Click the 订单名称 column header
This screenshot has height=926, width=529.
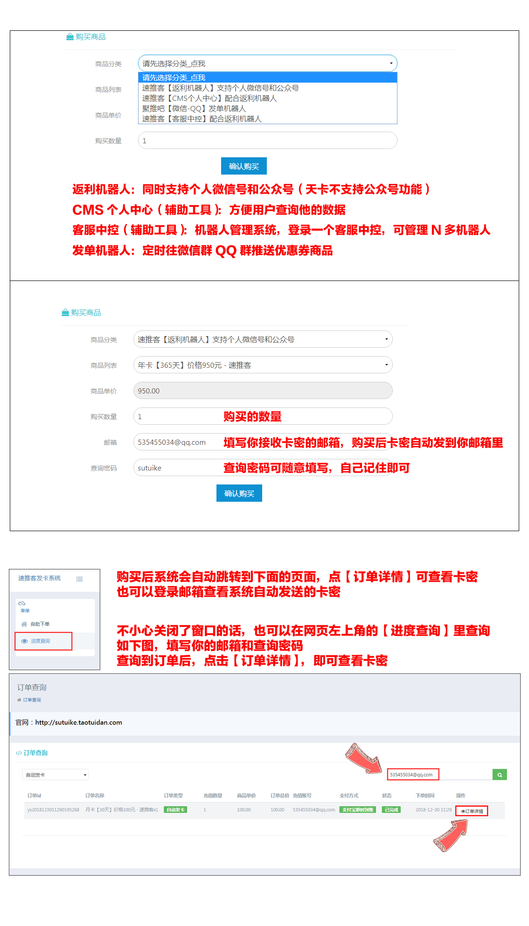pos(95,796)
